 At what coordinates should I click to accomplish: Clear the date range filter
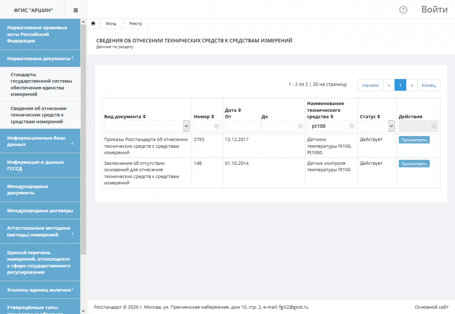(x=301, y=126)
